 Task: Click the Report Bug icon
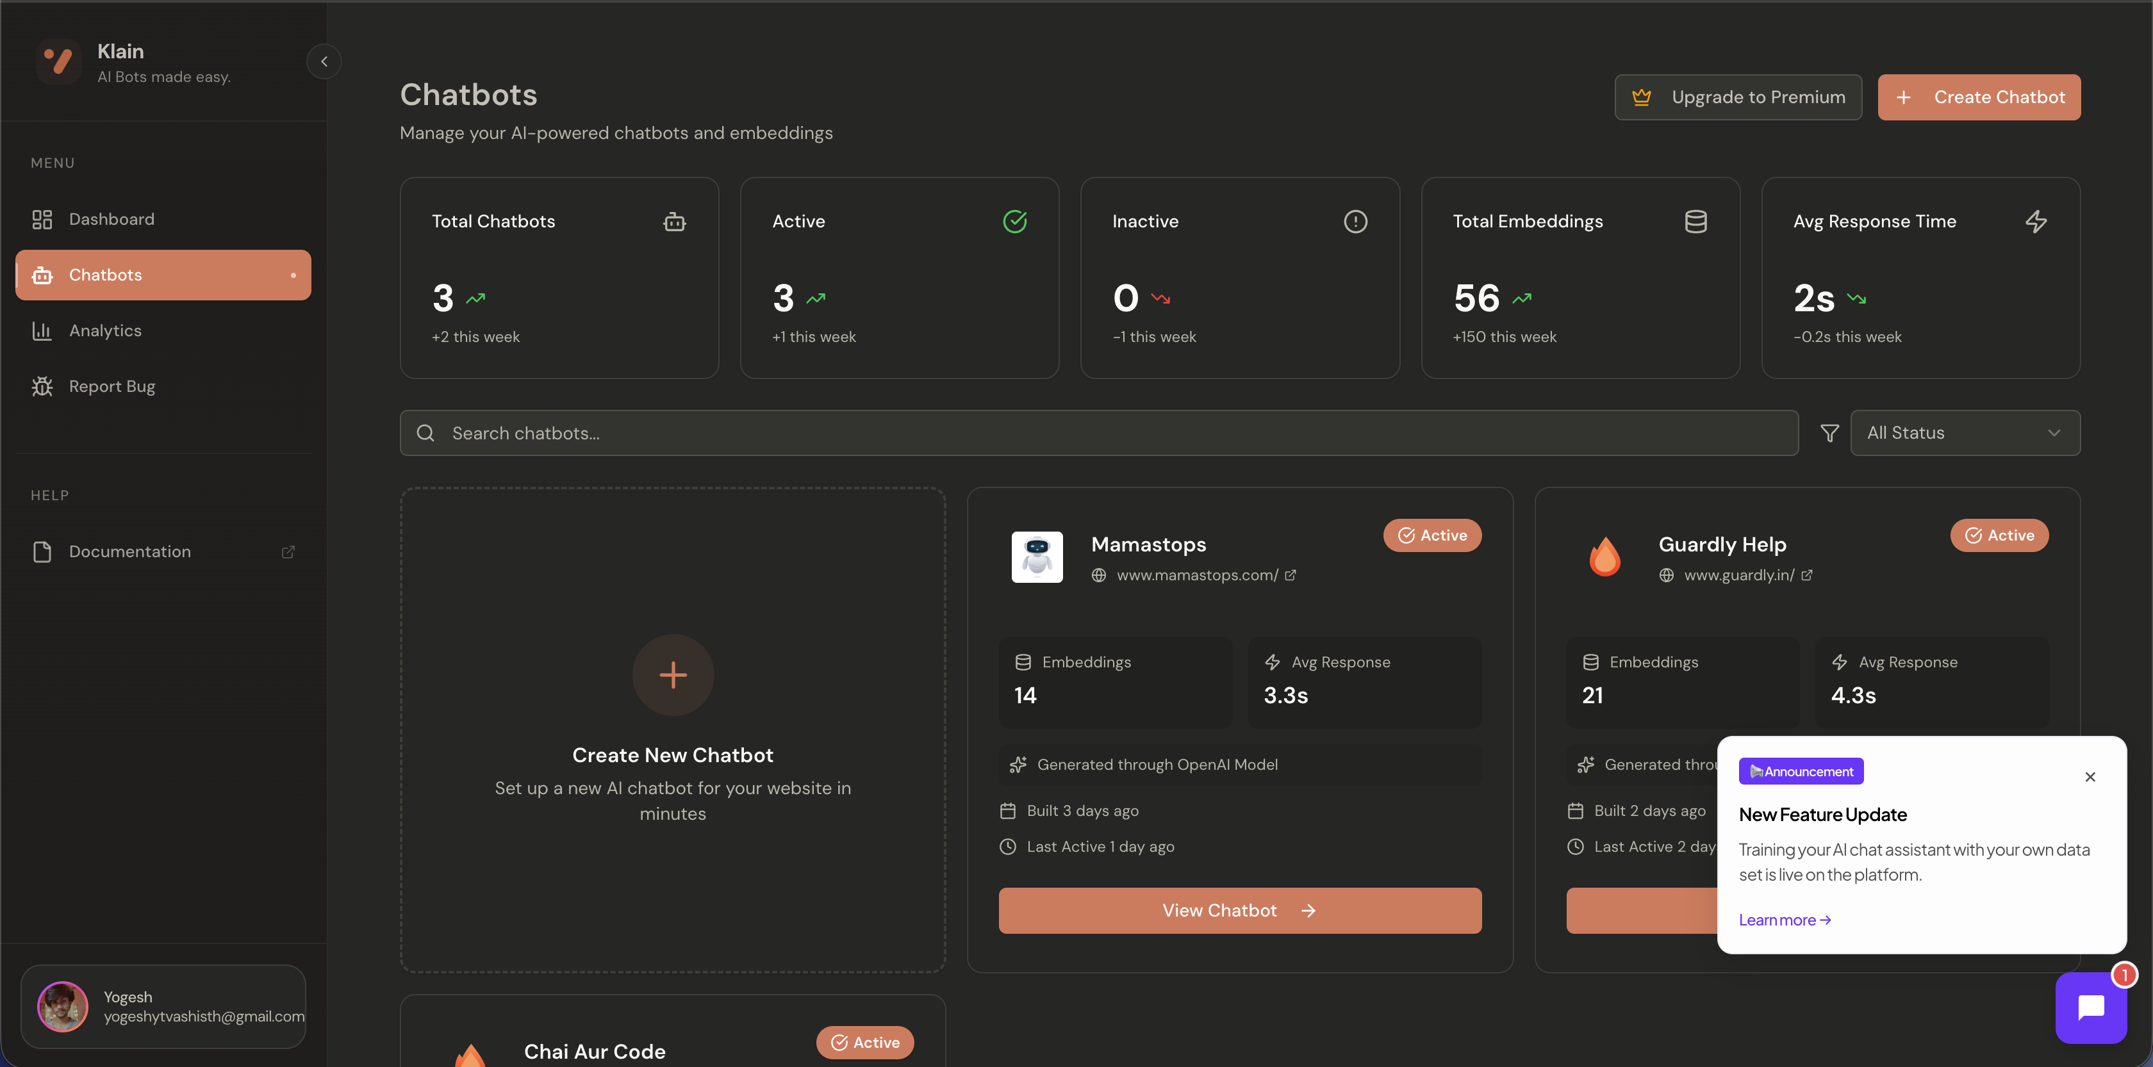42,386
